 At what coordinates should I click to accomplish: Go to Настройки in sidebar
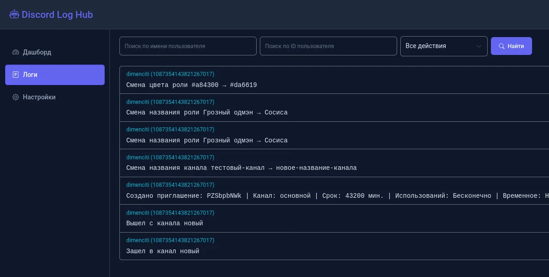coord(55,97)
